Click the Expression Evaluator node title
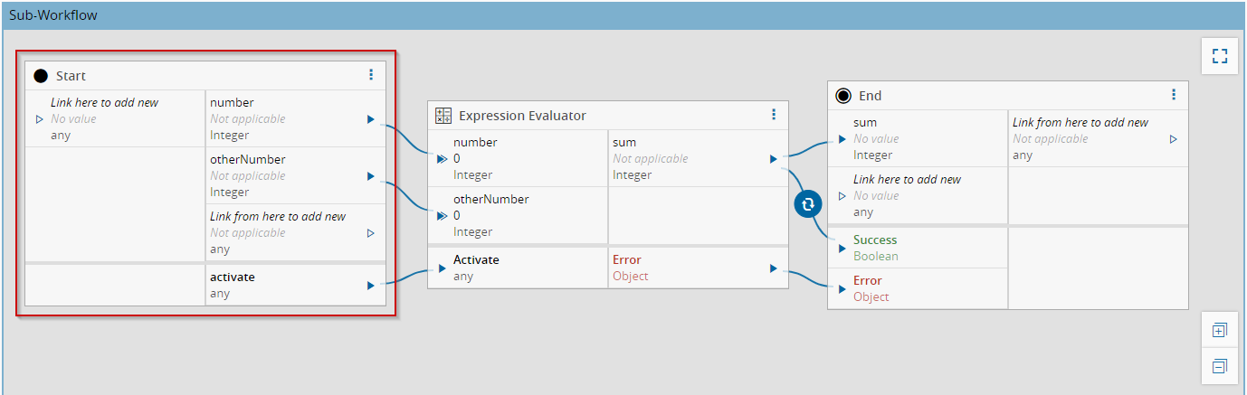Screen dimensions: 1247x395 click(522, 116)
